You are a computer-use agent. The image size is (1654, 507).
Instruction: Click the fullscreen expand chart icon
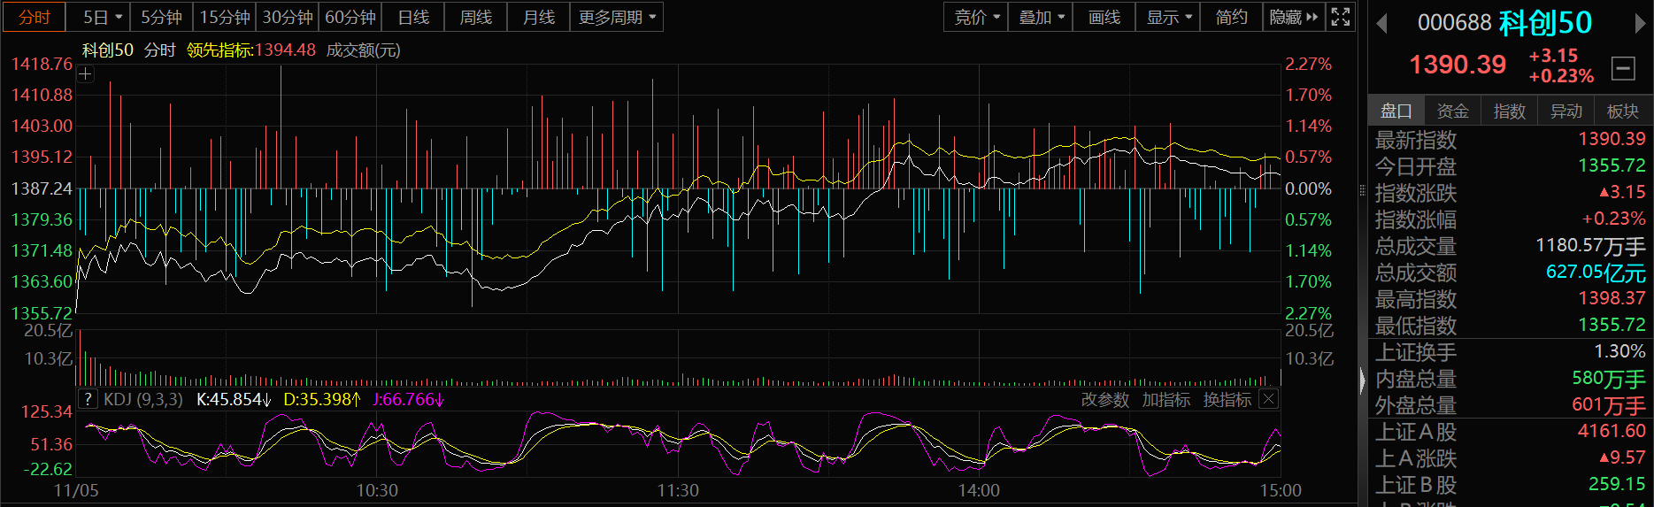click(1341, 17)
